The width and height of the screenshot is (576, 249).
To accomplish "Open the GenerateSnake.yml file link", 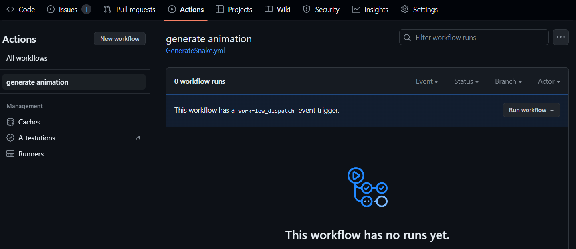I will pyautogui.click(x=195, y=50).
